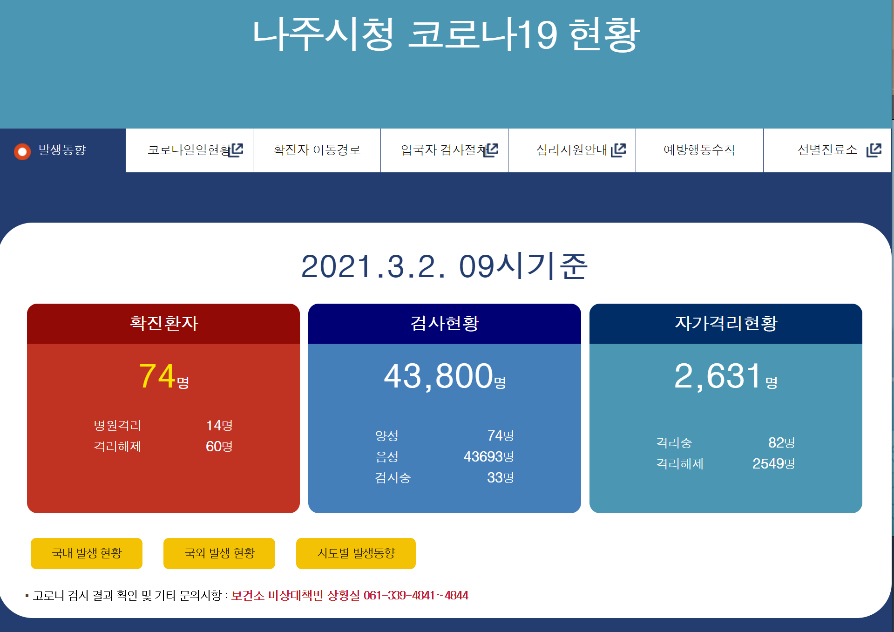Click external link icon beside 심리지원안내
Image resolution: width=894 pixels, height=632 pixels.
coord(618,150)
